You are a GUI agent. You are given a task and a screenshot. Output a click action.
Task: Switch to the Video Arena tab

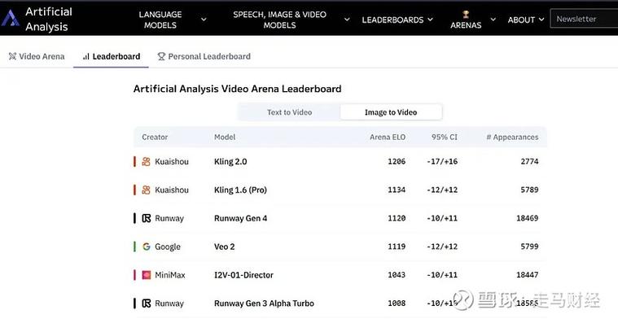37,56
